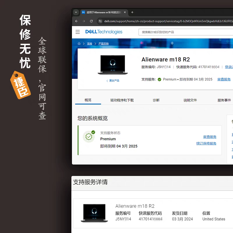Click the Alienware laptop image in header card

coord(113,65)
